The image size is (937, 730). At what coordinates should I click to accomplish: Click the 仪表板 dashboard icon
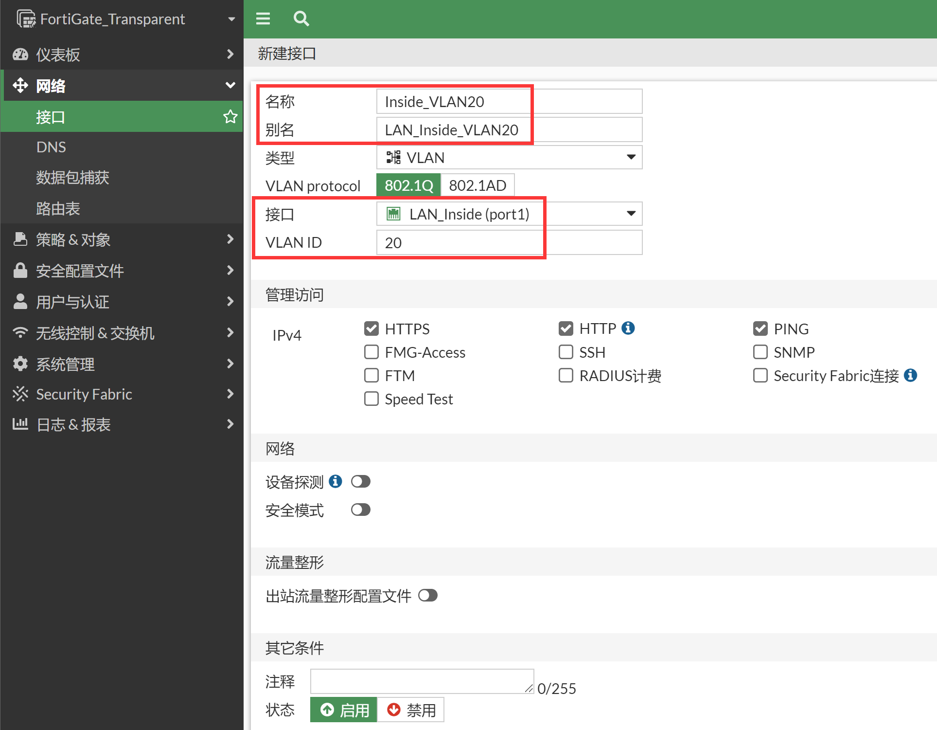[20, 55]
